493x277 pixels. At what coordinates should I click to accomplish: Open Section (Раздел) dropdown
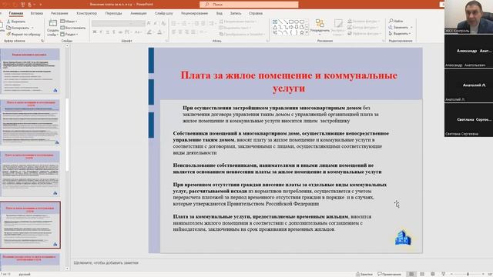click(x=69, y=34)
